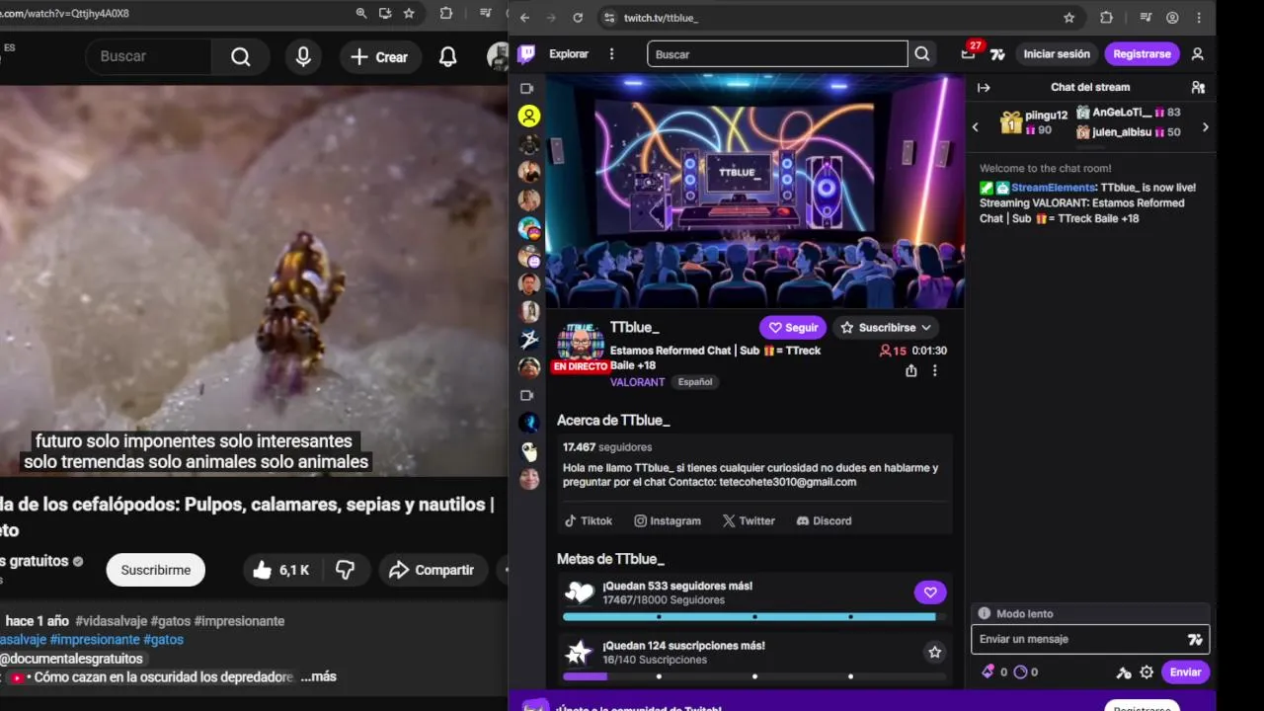The height and width of the screenshot is (711, 1264).
Task: Expand the Suscribirse dropdown
Action: click(925, 328)
